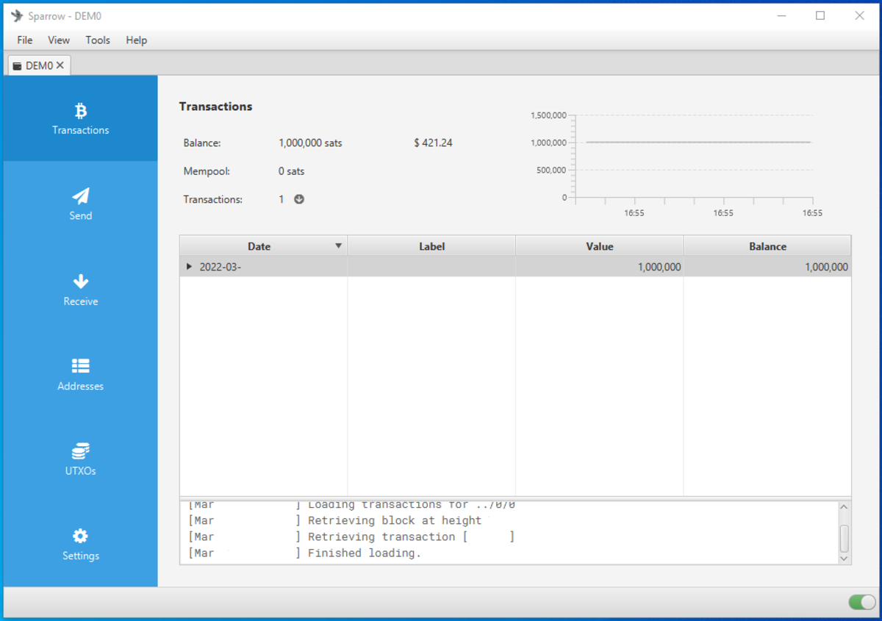The height and width of the screenshot is (621, 882).
Task: Click the log scrollbar down arrow
Action: pos(844,559)
